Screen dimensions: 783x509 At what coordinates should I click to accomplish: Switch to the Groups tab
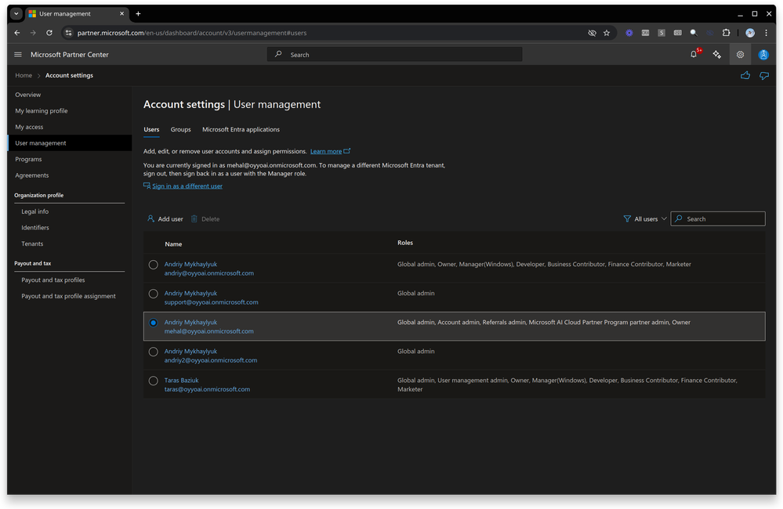point(180,129)
